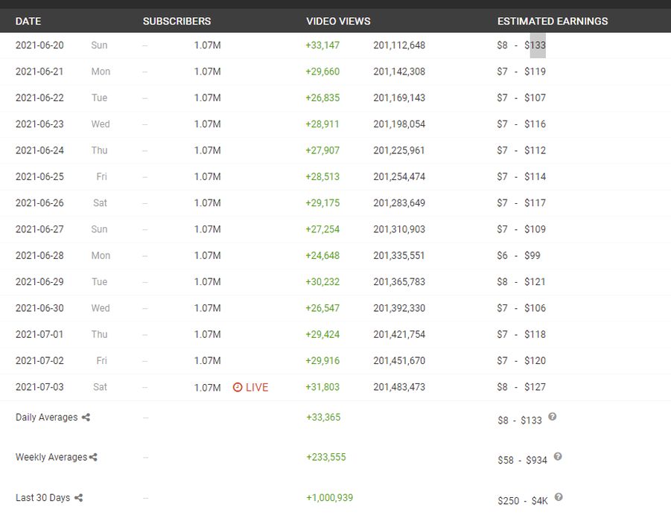The height and width of the screenshot is (521, 671).
Task: Click the ESTIMATED EARNINGS column header
Action: 553,21
